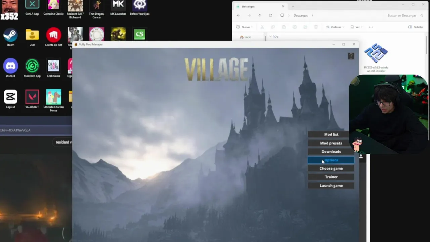The height and width of the screenshot is (242, 430).
Task: Open the question mark help icon
Action: [351, 56]
